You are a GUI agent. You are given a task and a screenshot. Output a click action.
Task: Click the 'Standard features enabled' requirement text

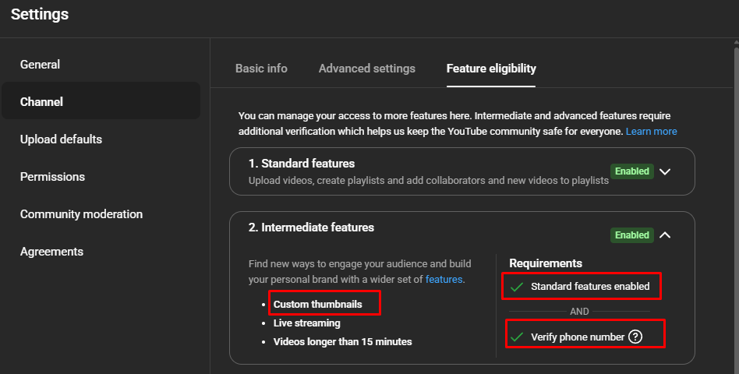pyautogui.click(x=590, y=287)
